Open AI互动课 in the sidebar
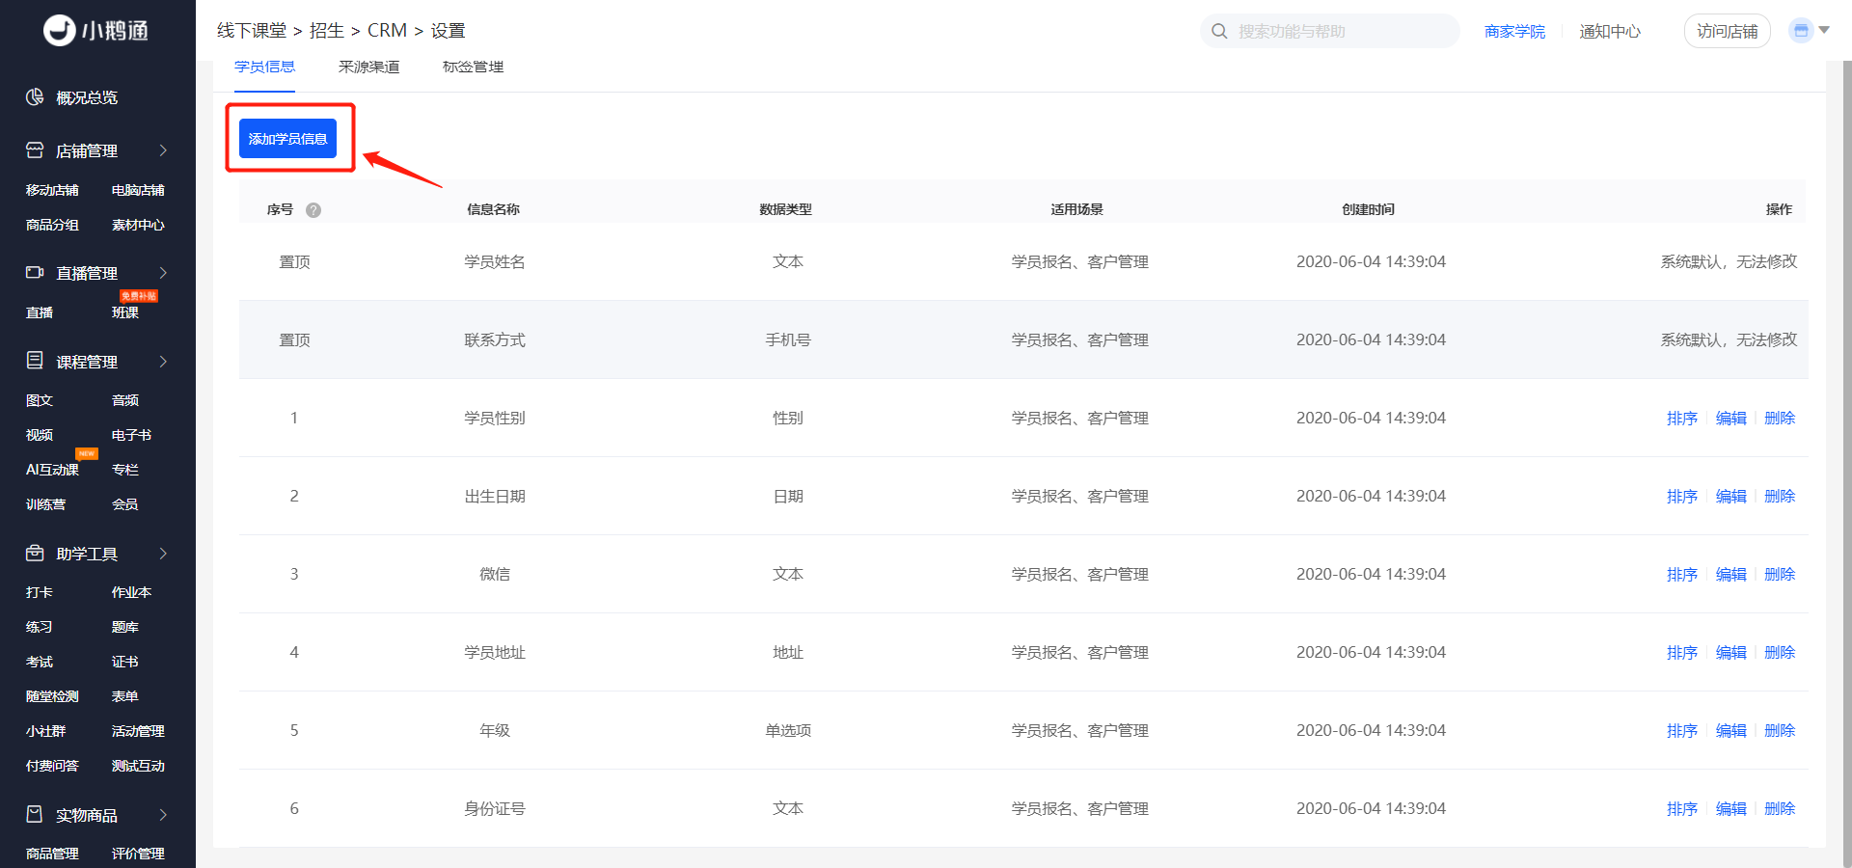Screen dimensions: 1852x868 [x=52, y=470]
